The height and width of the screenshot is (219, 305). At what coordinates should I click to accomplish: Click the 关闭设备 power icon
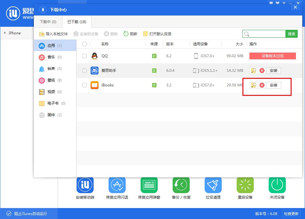(x=277, y=185)
